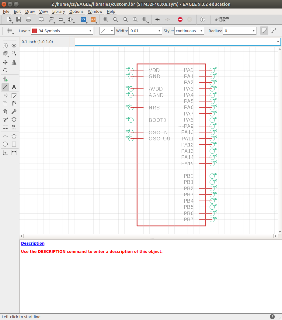
Task: Open the Options menu
Action: [76, 12]
